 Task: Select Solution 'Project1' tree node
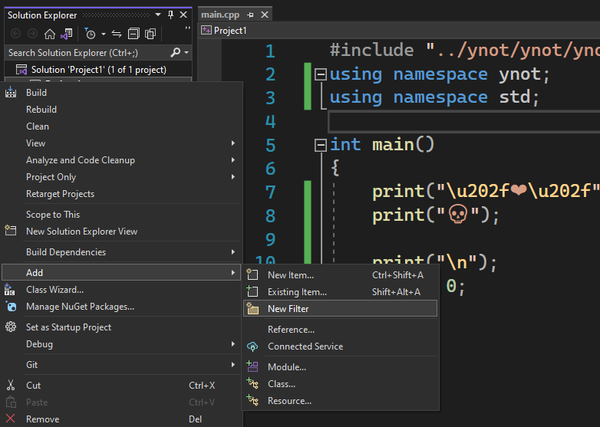[99, 70]
